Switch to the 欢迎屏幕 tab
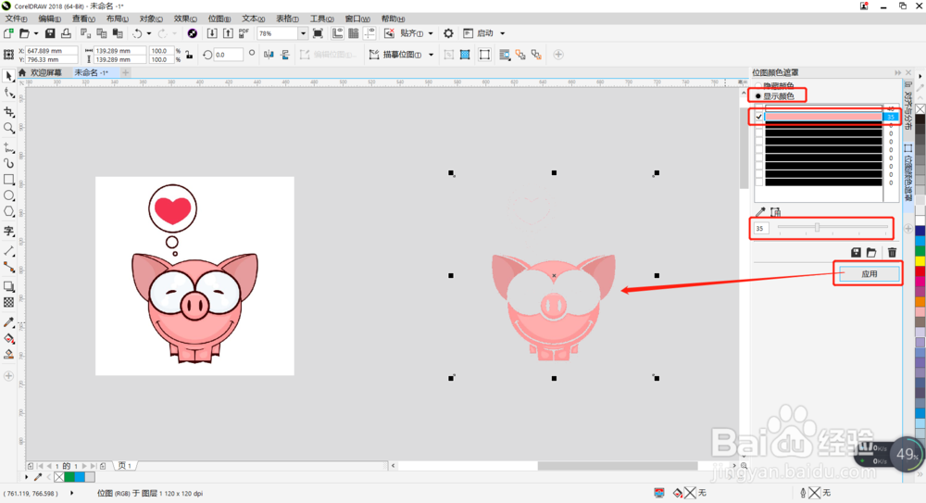Image resolution: width=926 pixels, height=503 pixels. point(45,72)
